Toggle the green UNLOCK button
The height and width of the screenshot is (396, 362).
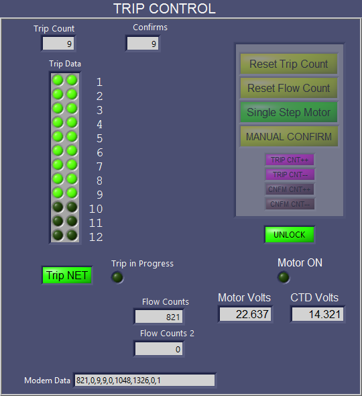[x=290, y=235]
